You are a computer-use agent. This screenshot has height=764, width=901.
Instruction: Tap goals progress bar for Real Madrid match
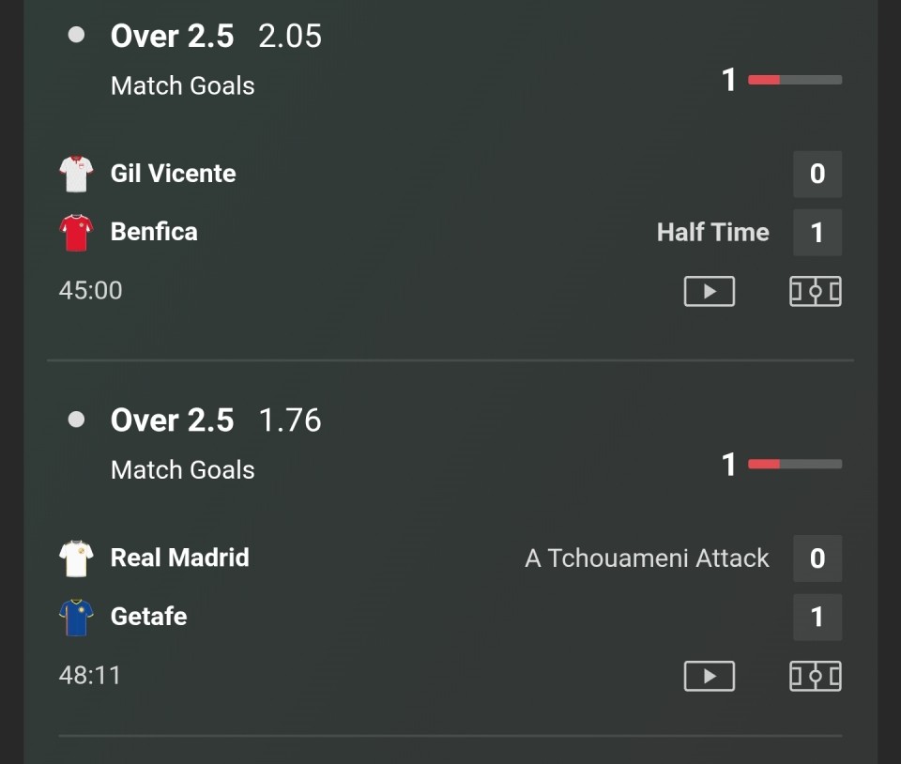point(794,464)
